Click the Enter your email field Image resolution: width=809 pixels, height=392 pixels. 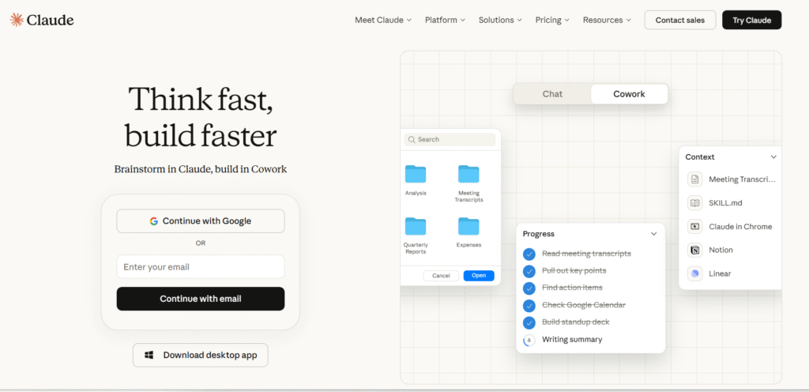[201, 267]
